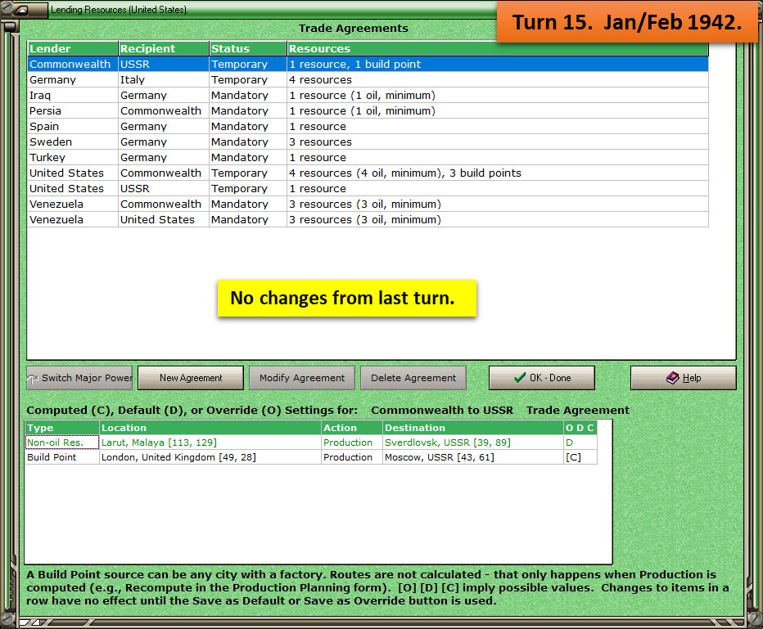Select the '4 resources (4 oil, minimum), 3 build points' cell
Image resolution: width=763 pixels, height=629 pixels.
pos(498,173)
